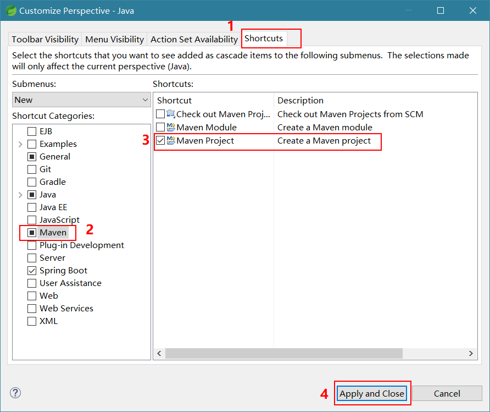The image size is (490, 412).
Task: Enable the Git category checkbox
Action: (x=32, y=169)
